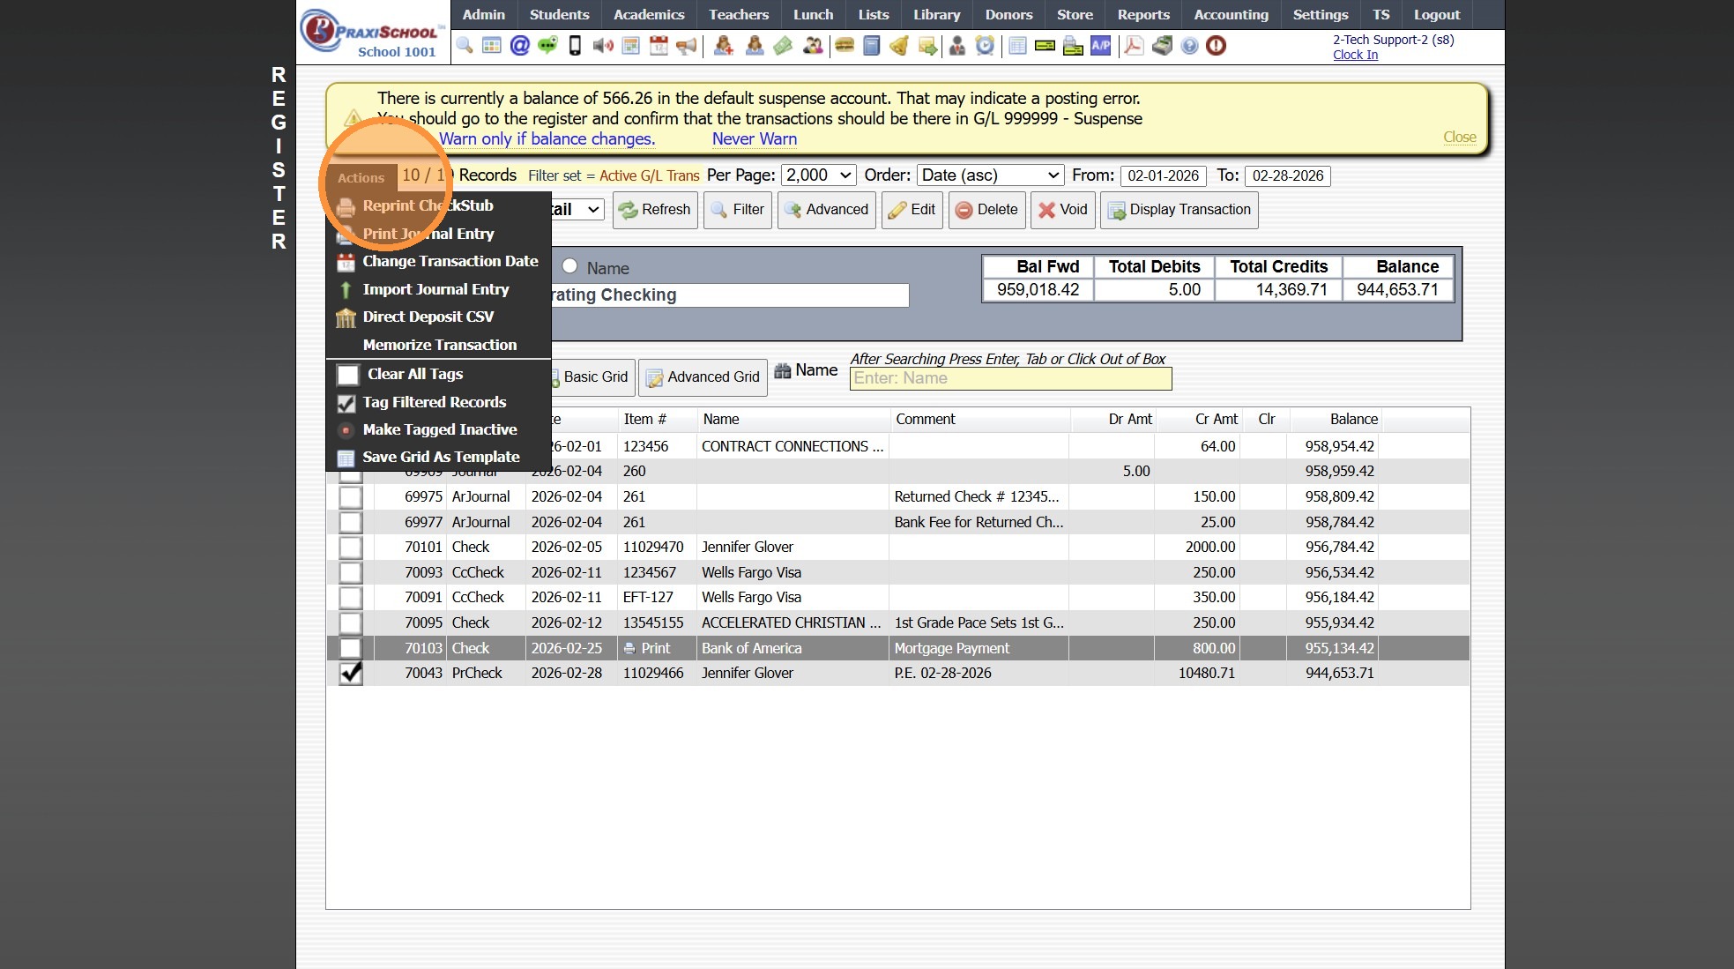The width and height of the screenshot is (1734, 969).
Task: Tick the checkbox for Bank of America check 70103
Action: click(x=351, y=648)
